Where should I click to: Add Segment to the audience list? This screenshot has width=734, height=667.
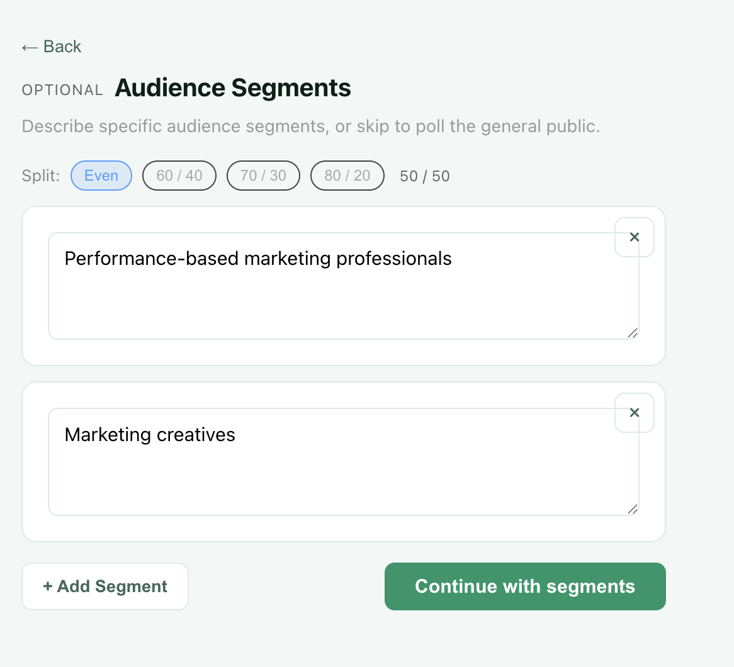point(105,586)
